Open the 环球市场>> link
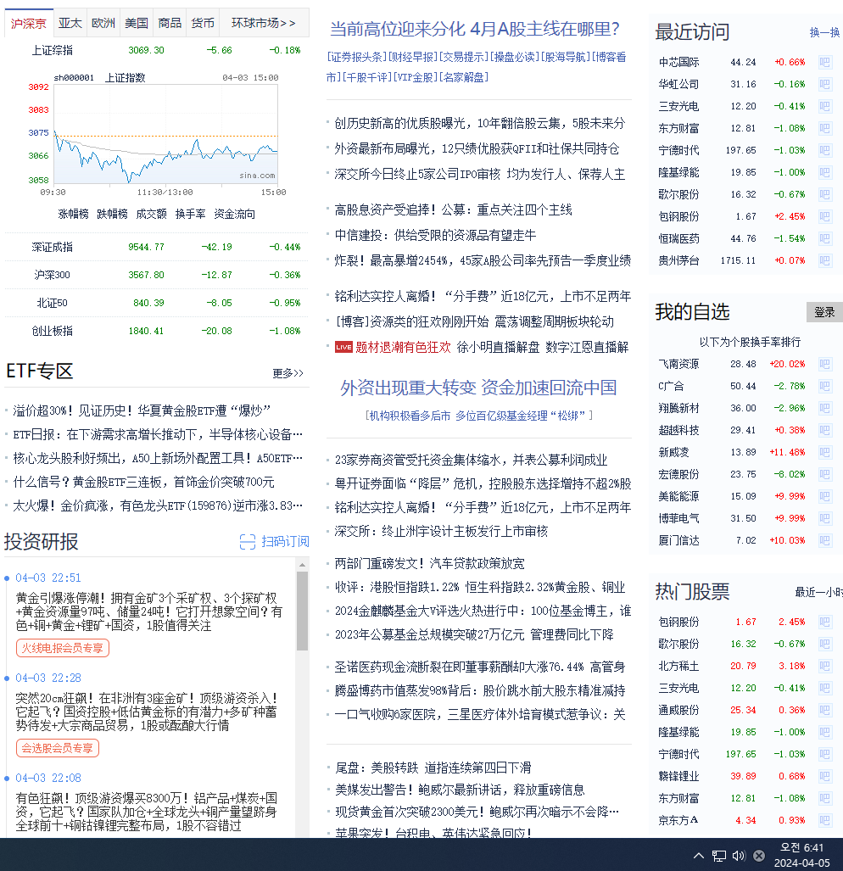This screenshot has width=843, height=871. click(264, 23)
